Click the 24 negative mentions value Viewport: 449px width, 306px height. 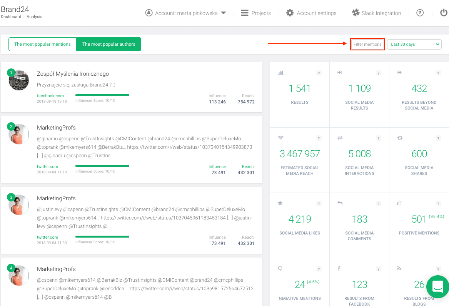tap(300, 284)
